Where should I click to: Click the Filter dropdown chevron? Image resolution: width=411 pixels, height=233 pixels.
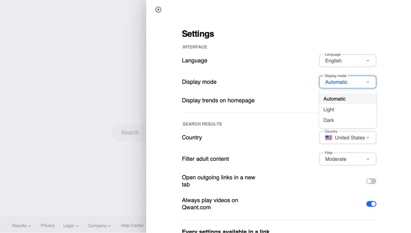coord(368,159)
